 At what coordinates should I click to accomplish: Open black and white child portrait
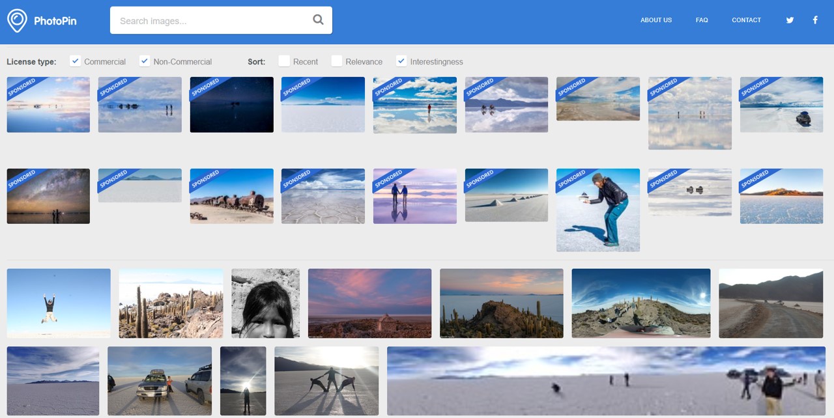(x=265, y=303)
